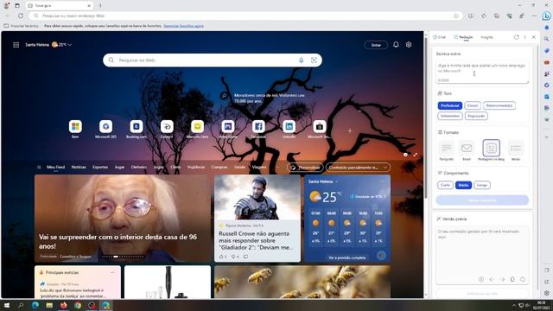Open visual search camera icon in search box
Image resolution: width=553 pixels, height=311 pixels.
pyautogui.click(x=314, y=60)
